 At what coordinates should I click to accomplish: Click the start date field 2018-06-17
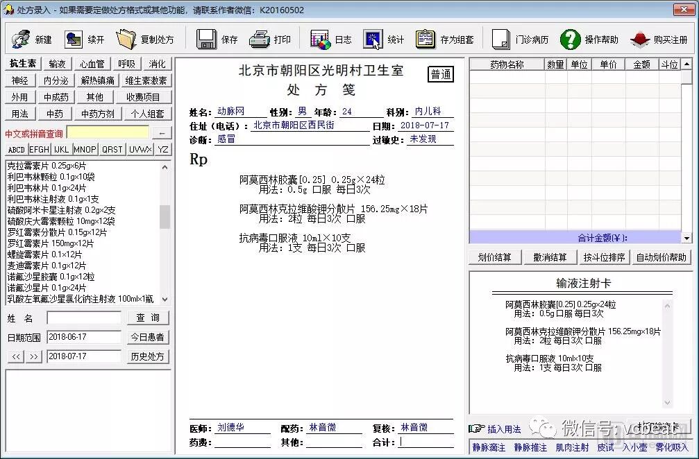coord(84,337)
